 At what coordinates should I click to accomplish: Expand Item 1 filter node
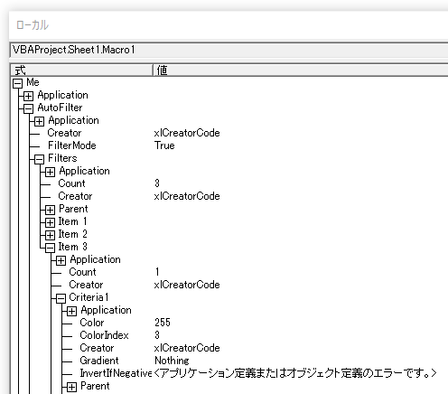click(x=51, y=222)
